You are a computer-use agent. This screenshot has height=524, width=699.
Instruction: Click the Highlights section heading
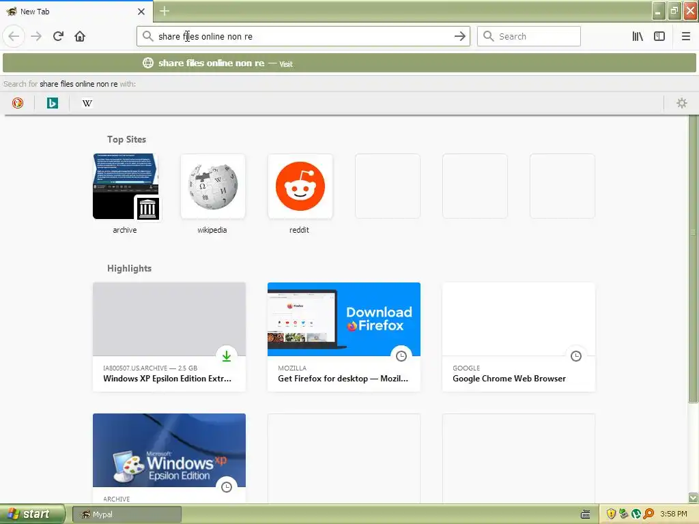[x=129, y=268]
